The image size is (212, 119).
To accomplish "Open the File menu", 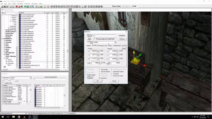I will [2, 4].
